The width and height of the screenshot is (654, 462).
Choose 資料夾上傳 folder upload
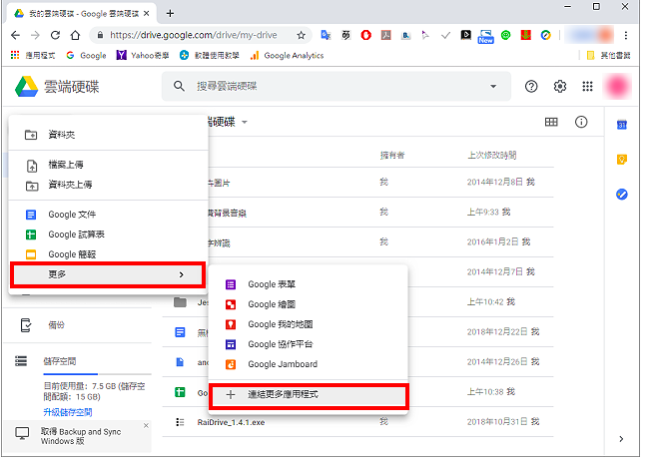click(x=109, y=185)
